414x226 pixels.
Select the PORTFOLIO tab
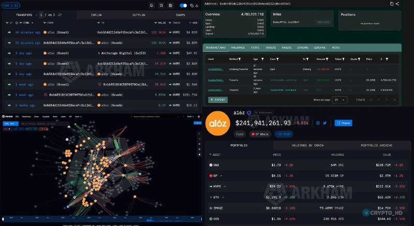click(239, 145)
